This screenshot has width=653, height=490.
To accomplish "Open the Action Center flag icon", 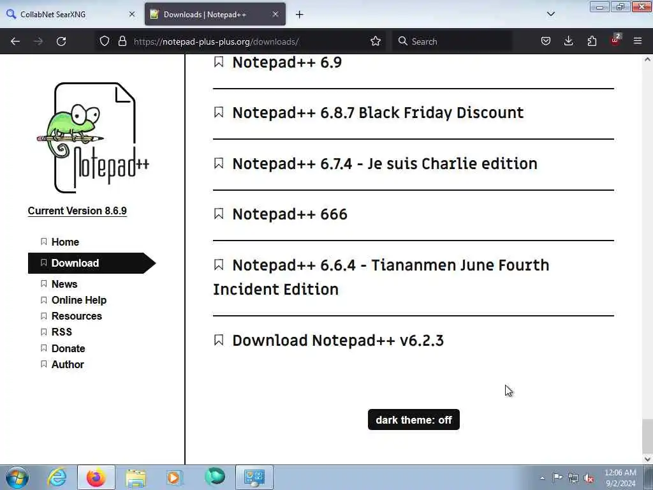I will pos(557,477).
